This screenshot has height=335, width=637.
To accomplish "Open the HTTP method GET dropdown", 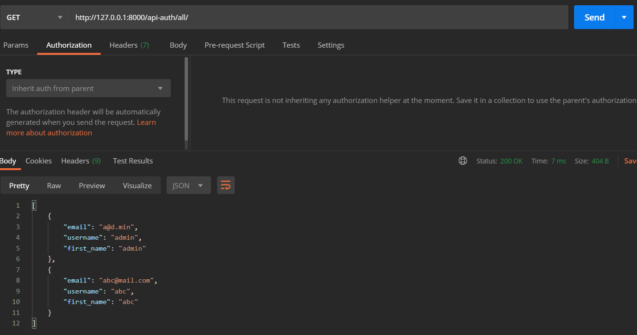I will pyautogui.click(x=34, y=17).
